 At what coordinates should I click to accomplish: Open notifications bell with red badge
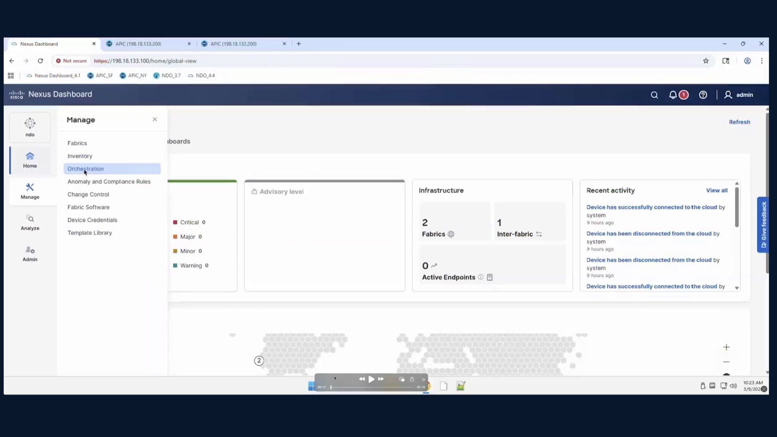coord(678,95)
